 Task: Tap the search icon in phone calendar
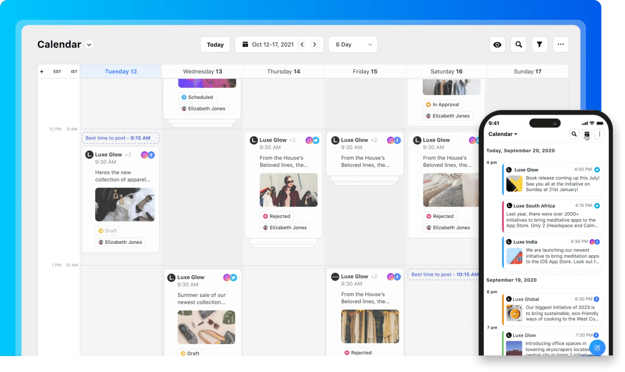(x=574, y=134)
